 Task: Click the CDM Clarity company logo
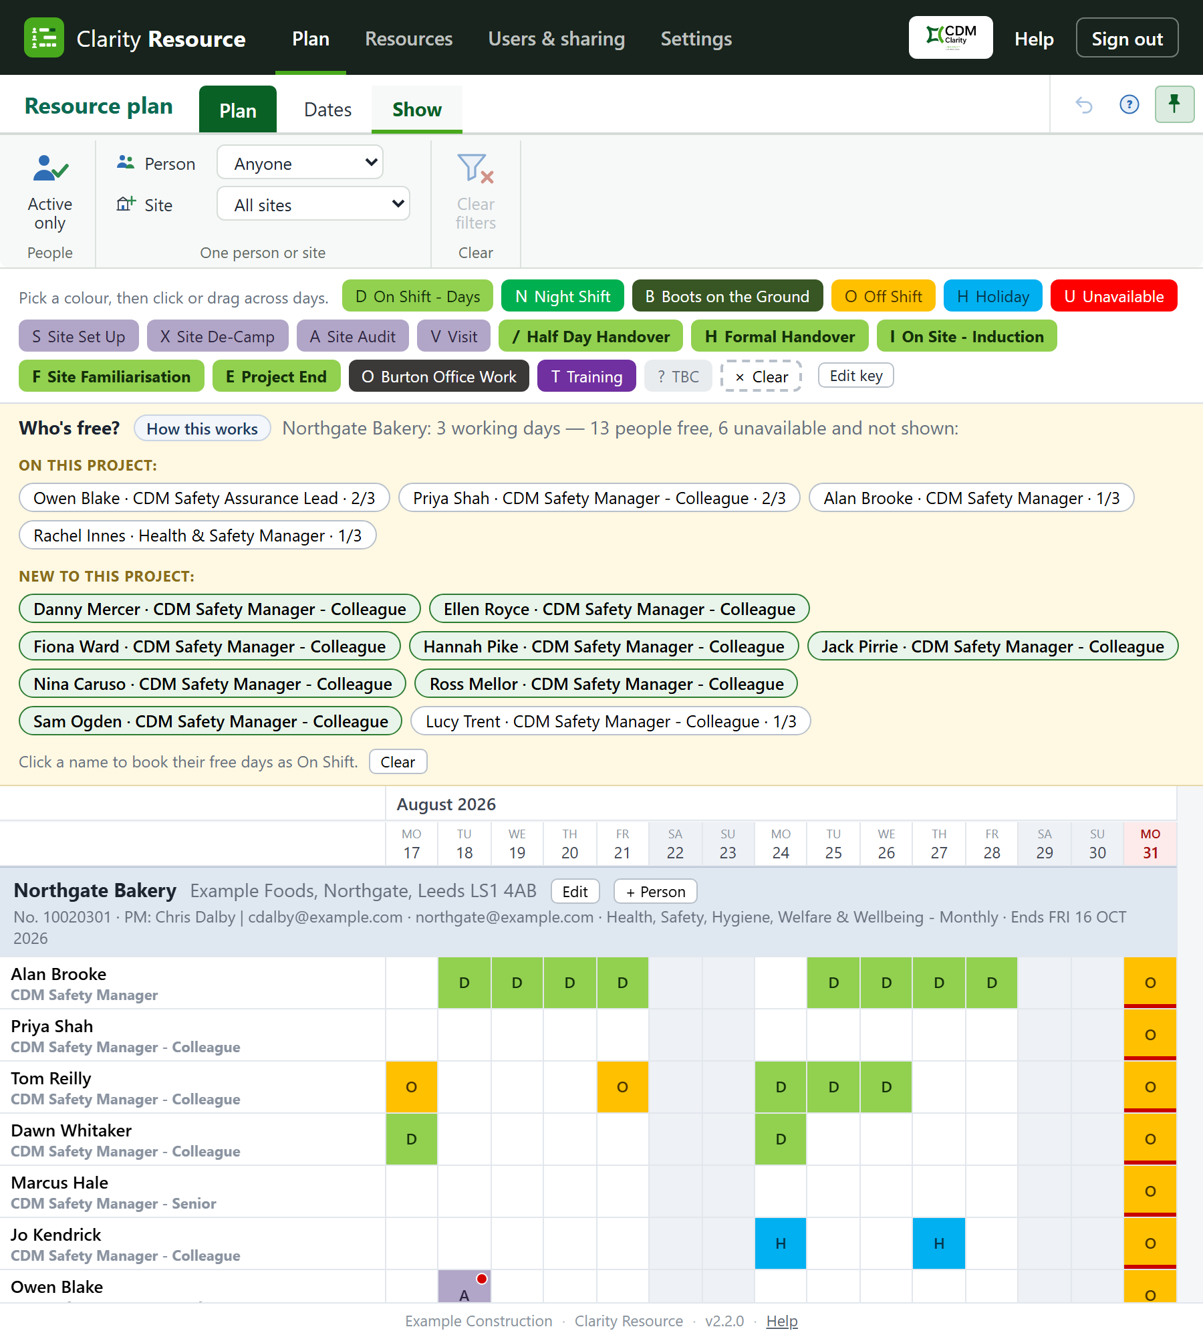pos(950,37)
